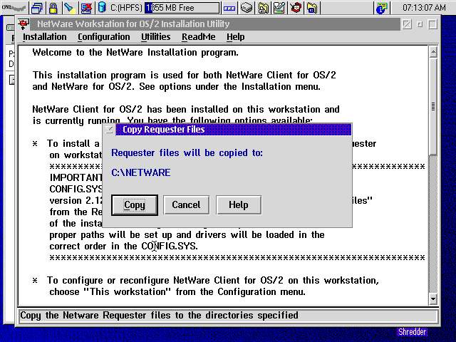456x342 pixels.
Task: Open the drives icon in WarpCenter tray
Action: (x=247, y=8)
